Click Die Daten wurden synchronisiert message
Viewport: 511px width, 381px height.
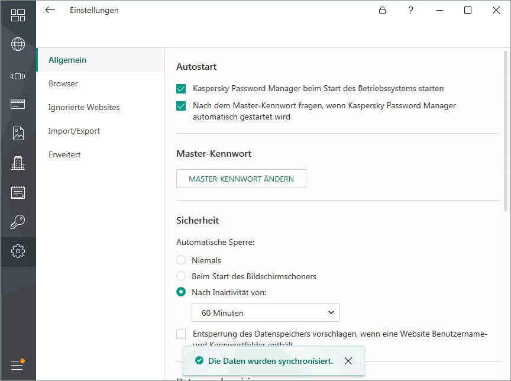click(270, 361)
